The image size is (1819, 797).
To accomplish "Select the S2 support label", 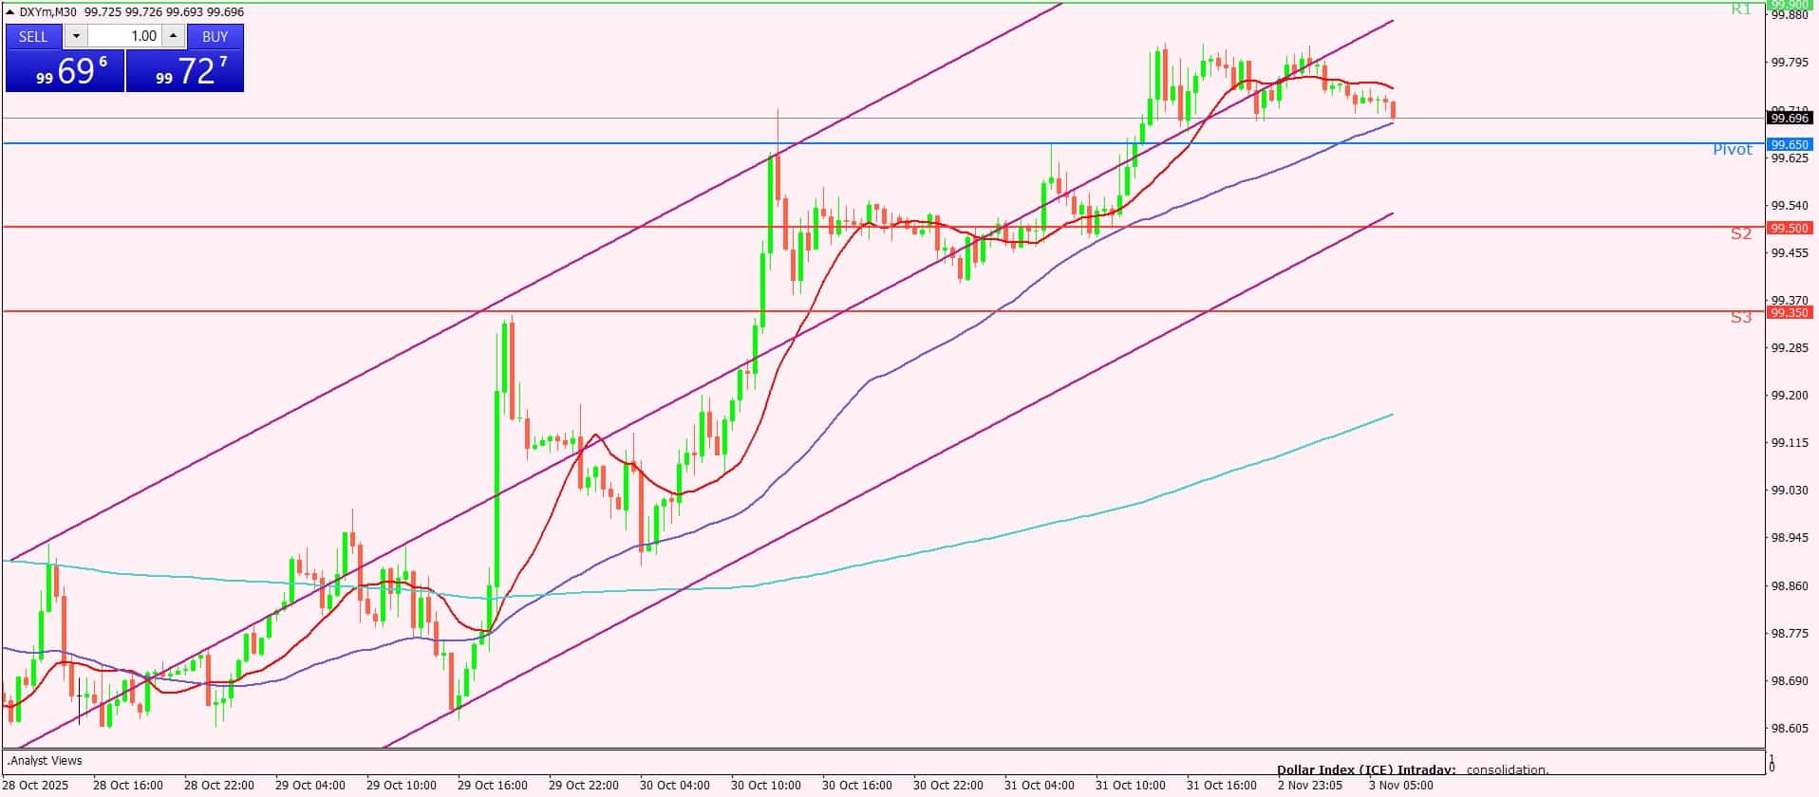I will (x=1740, y=233).
